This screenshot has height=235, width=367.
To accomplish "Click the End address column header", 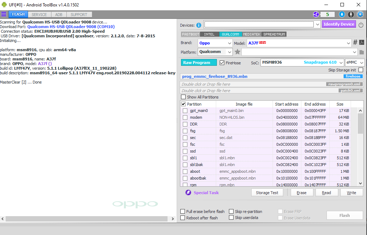I will pyautogui.click(x=315, y=104).
